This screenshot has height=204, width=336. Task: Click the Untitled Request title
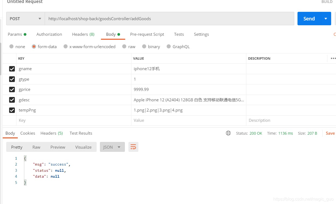25,2
